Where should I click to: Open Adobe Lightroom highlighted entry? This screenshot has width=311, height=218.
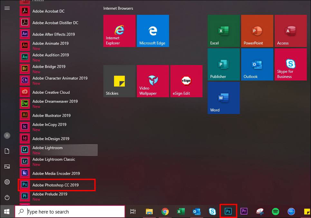point(59,150)
